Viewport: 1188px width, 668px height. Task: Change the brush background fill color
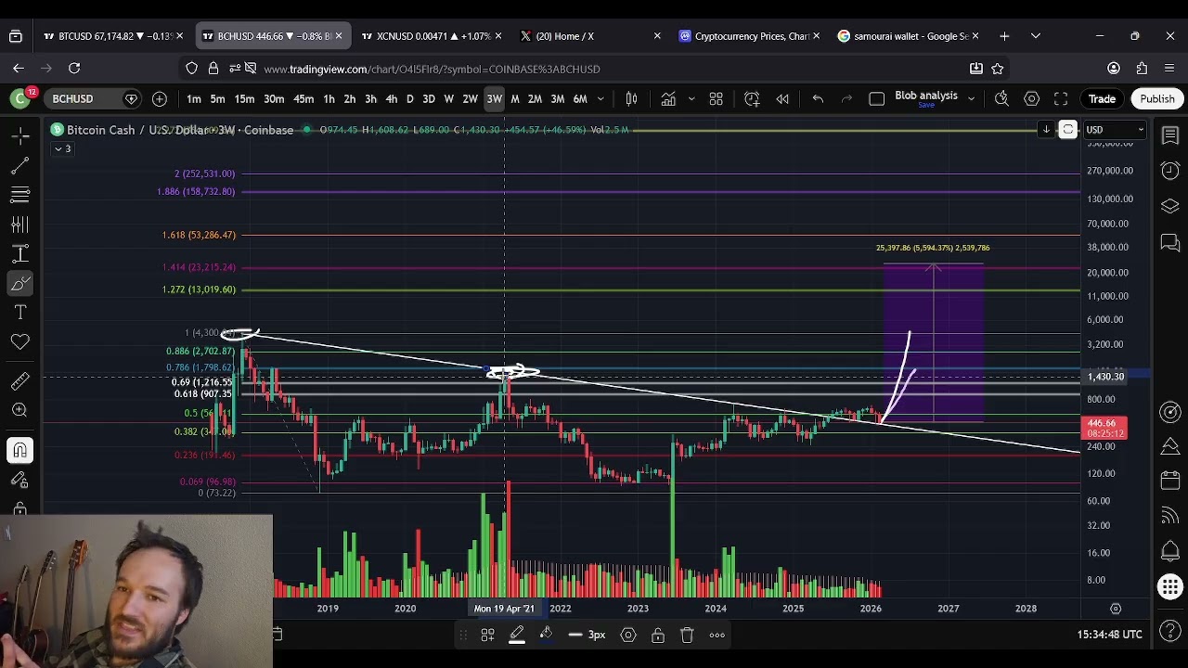(x=547, y=635)
